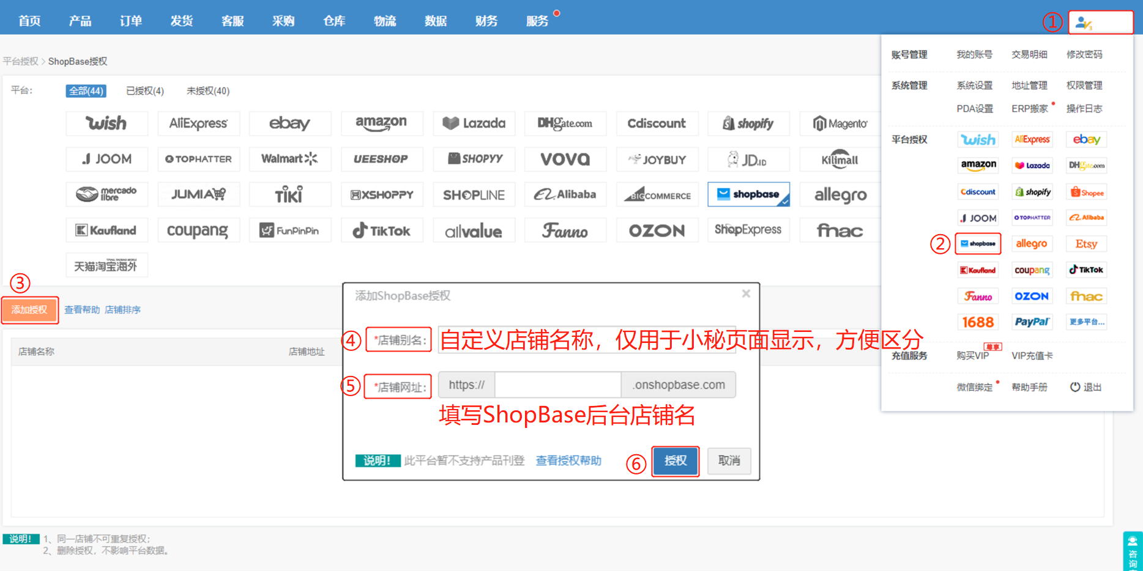
Task: Open 购买VIP in the panel
Action: pyautogui.click(x=973, y=356)
